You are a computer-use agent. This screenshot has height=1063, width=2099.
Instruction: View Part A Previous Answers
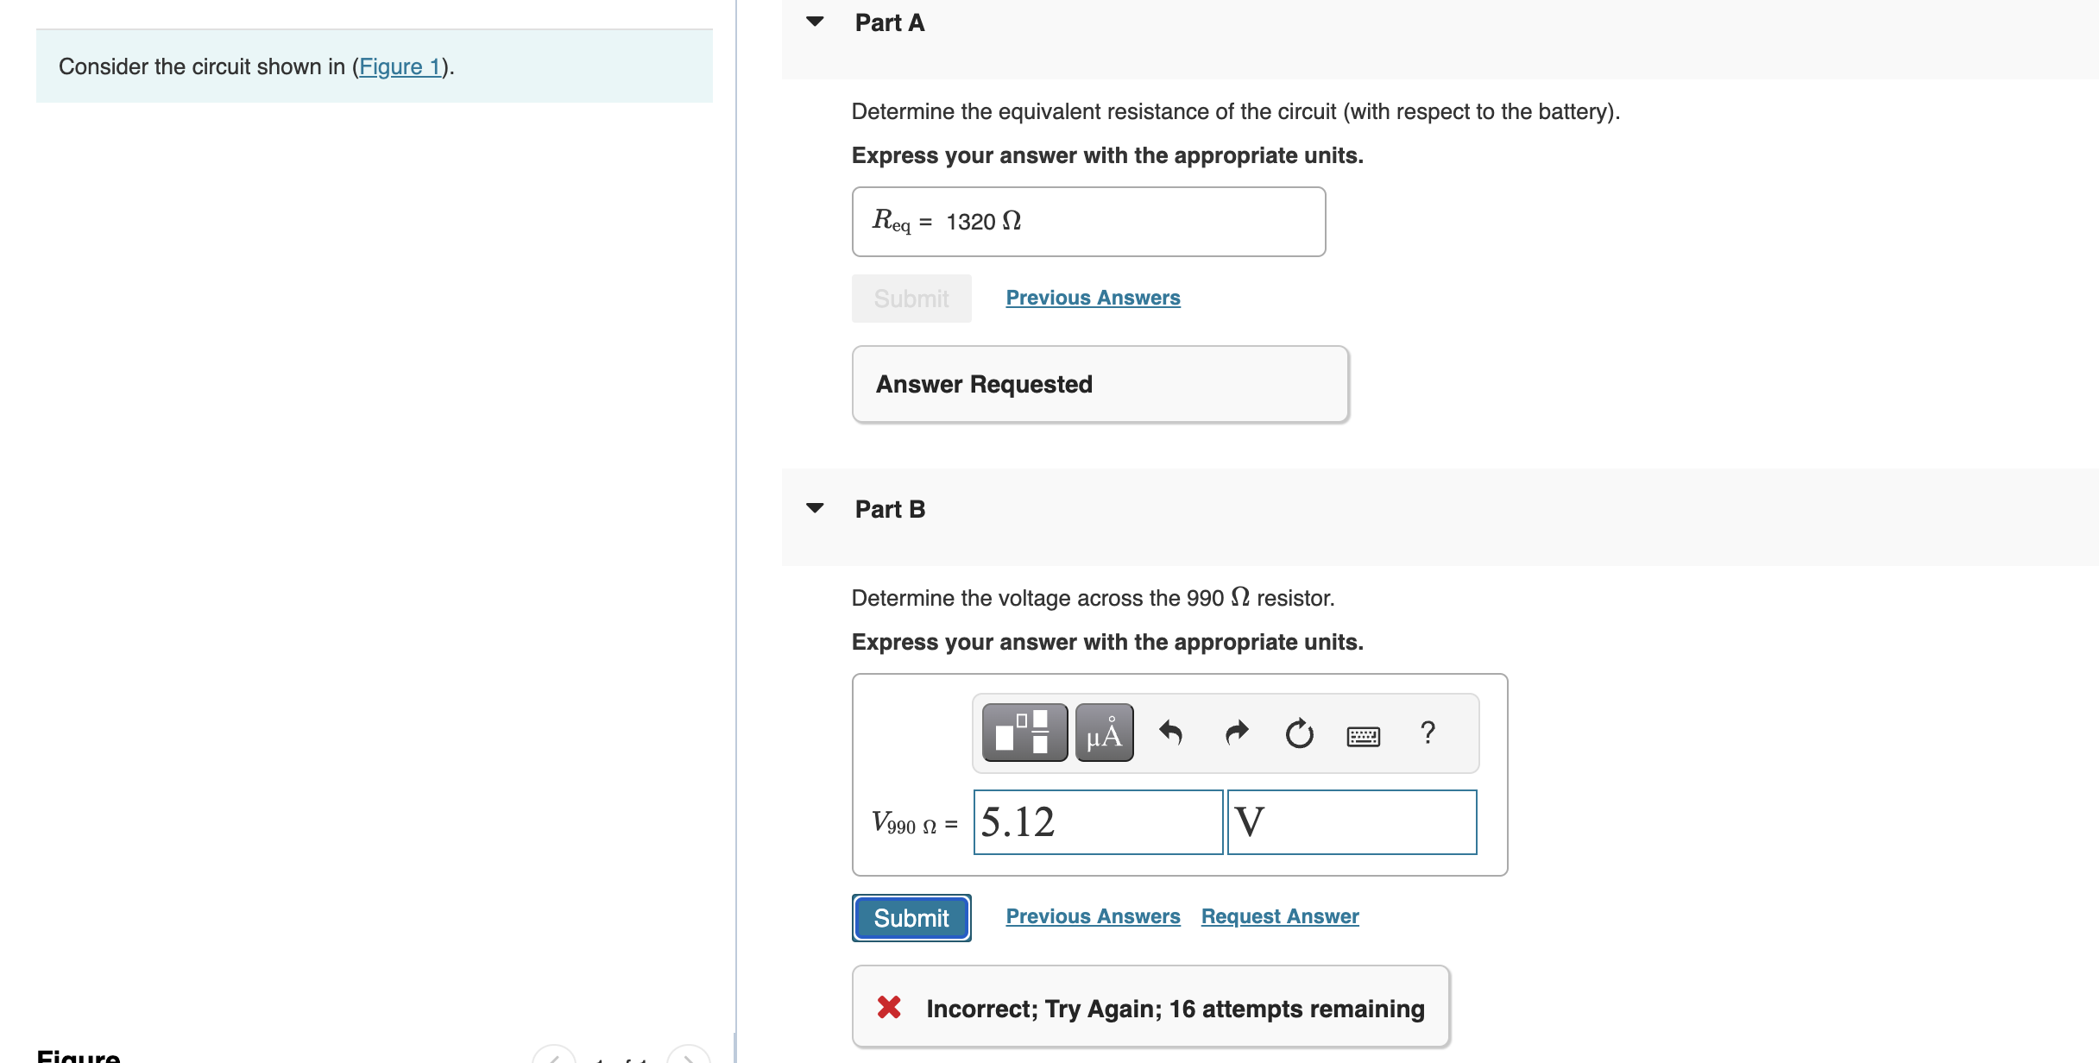(1093, 298)
